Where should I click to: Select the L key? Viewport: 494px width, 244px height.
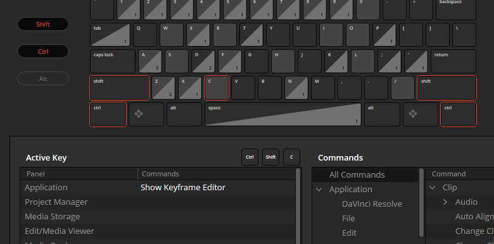[363, 61]
